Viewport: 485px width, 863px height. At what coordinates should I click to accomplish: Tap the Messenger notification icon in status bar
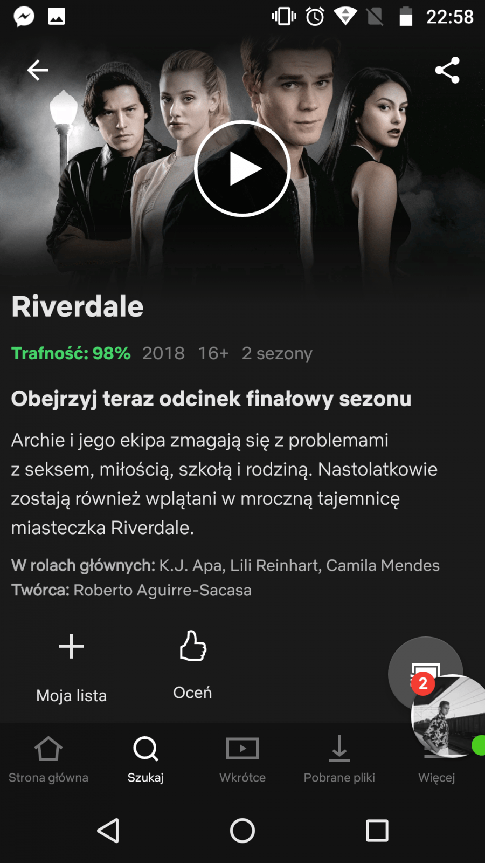pyautogui.click(x=24, y=16)
